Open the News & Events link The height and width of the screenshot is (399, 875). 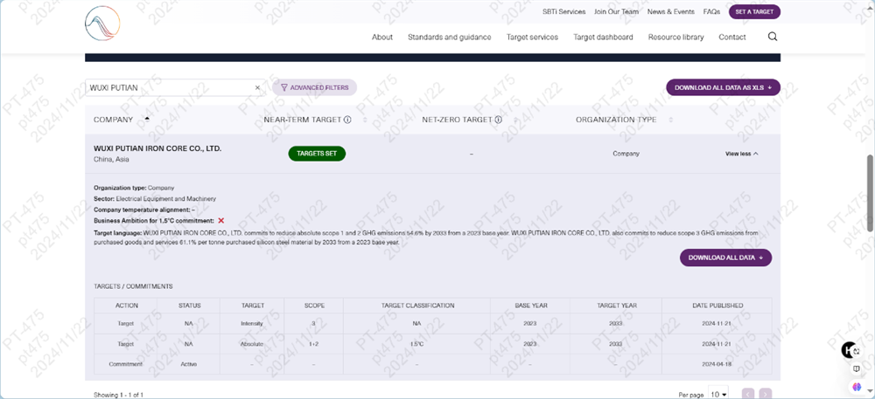[x=671, y=11]
